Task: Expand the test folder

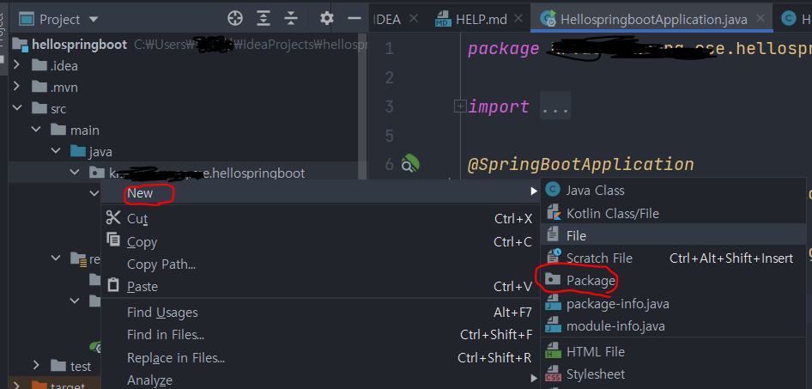Action: (x=36, y=366)
